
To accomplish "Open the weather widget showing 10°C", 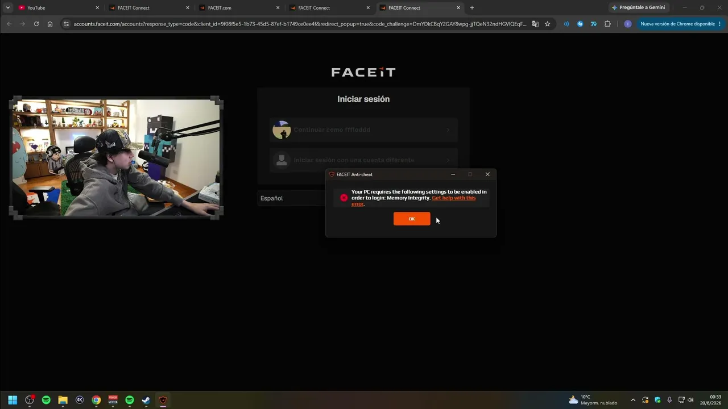I will [x=593, y=400].
